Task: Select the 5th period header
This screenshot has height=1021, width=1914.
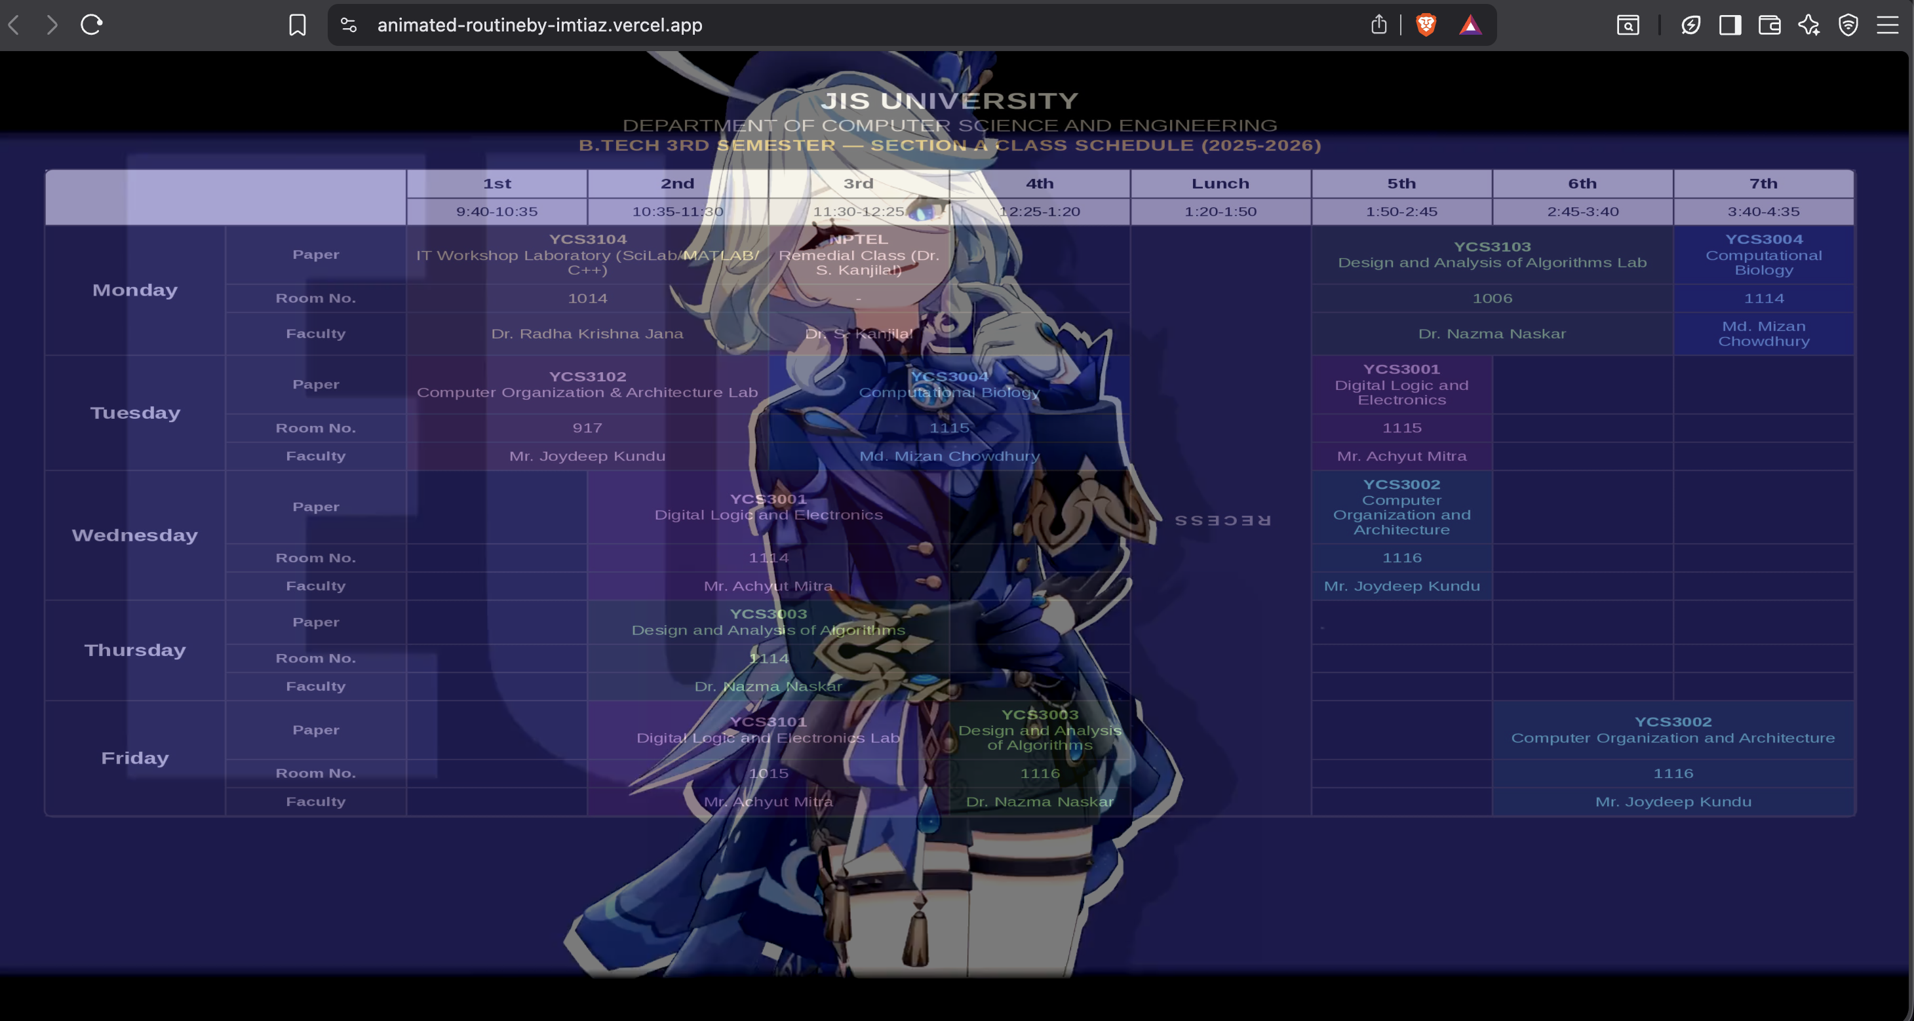Action: [x=1401, y=183]
